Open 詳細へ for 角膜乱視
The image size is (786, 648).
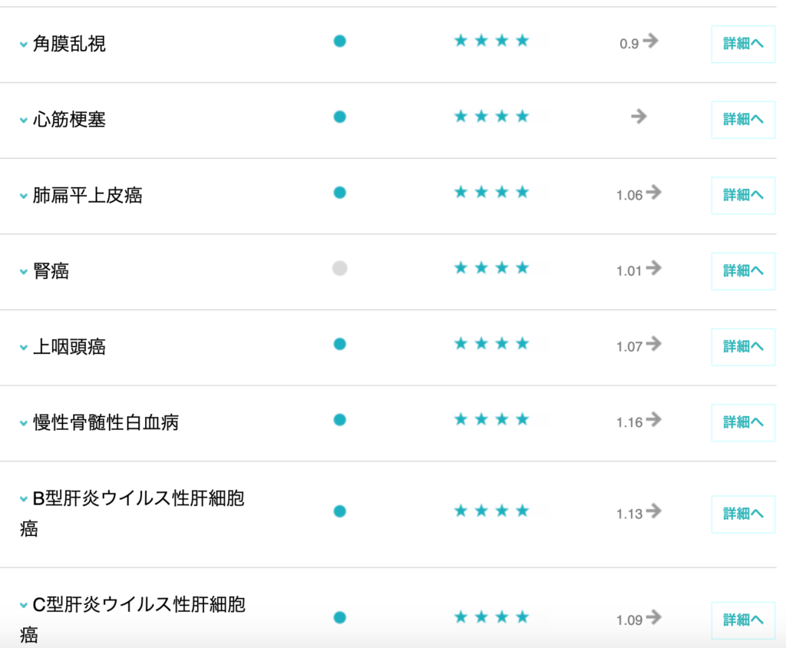click(x=742, y=44)
